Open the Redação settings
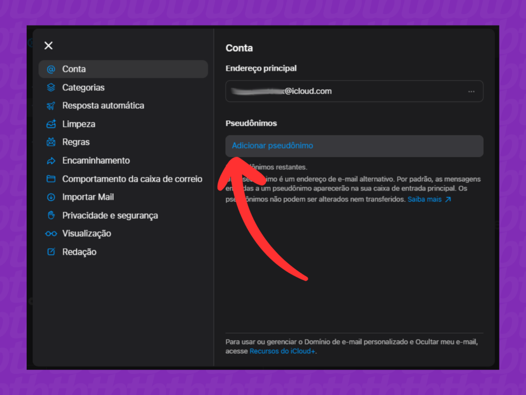This screenshot has width=526, height=395. 79,252
